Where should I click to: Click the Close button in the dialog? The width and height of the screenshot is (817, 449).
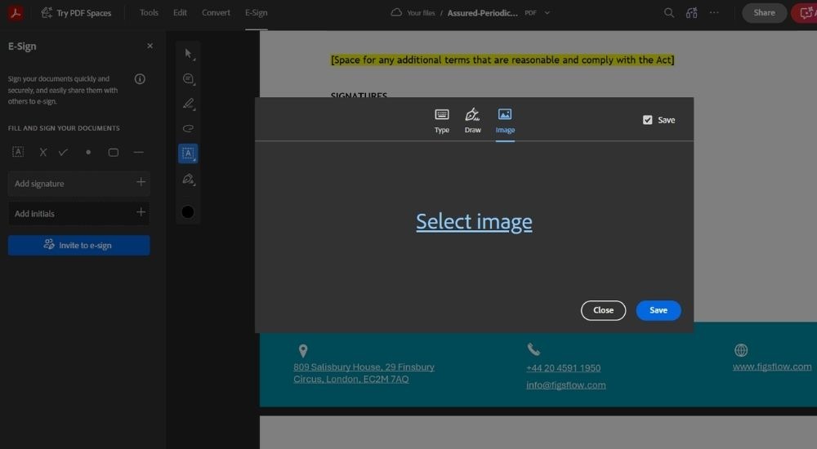pyautogui.click(x=604, y=310)
